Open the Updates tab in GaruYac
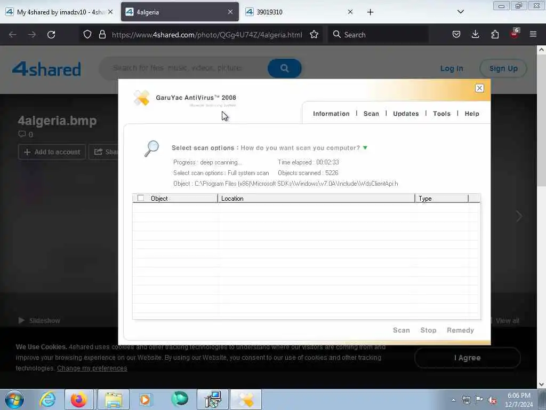This screenshot has height=410, width=546. tap(406, 114)
